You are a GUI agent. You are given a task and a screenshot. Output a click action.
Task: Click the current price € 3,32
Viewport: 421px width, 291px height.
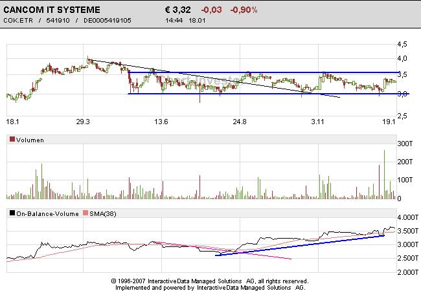click(x=178, y=10)
